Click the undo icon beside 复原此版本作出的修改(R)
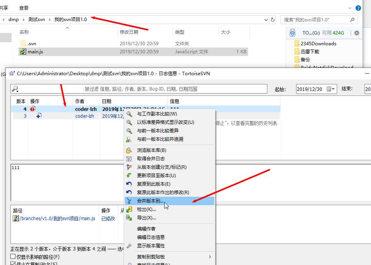Image resolution: width=371 pixels, height=265 pixels. coord(129,193)
